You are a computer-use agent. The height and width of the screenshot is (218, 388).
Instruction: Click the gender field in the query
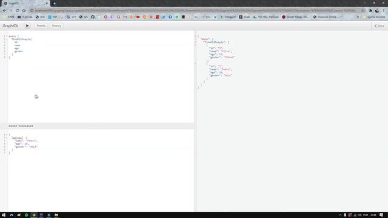(19, 51)
